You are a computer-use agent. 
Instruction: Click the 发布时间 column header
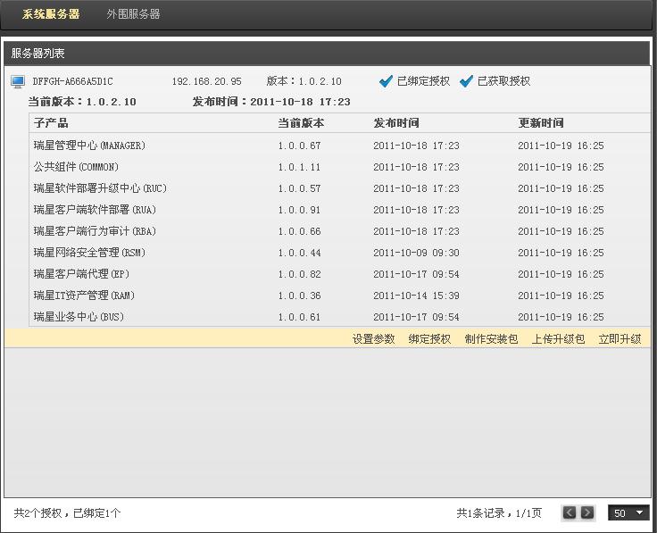396,123
